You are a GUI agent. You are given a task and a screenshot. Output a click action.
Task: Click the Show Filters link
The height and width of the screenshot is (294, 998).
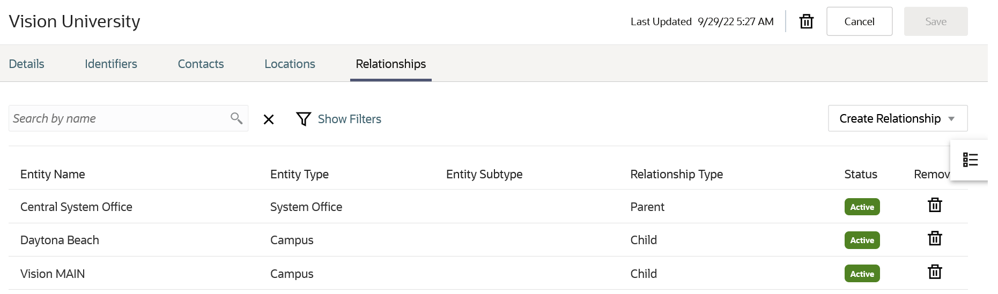349,119
